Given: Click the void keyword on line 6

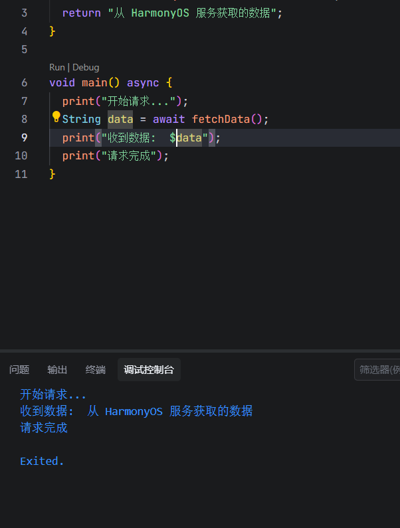Looking at the screenshot, I should (62, 83).
